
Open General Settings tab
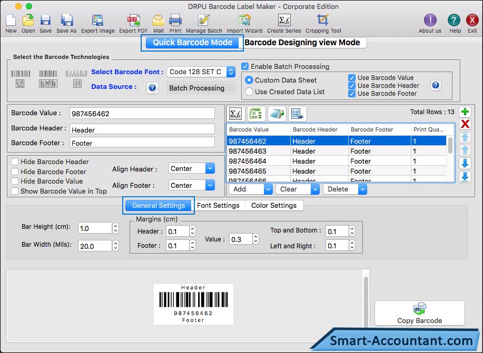159,206
